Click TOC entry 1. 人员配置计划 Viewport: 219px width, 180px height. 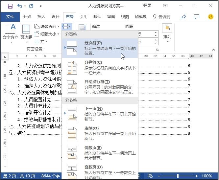pyautogui.click(x=34, y=100)
